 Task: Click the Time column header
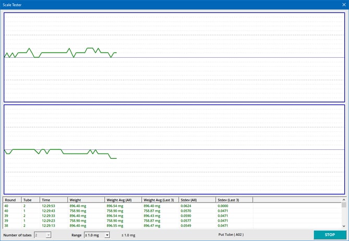point(54,199)
